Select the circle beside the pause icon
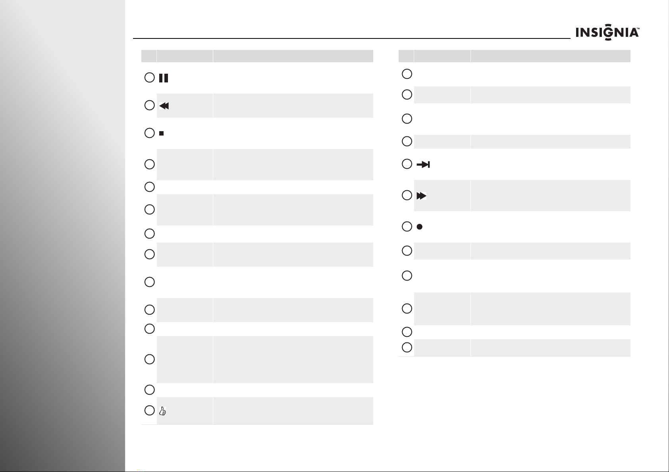669x472 pixels. pos(149,78)
